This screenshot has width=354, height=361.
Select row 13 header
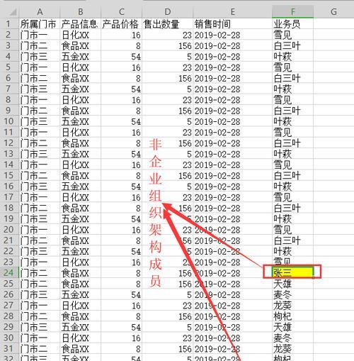pyautogui.click(x=9, y=154)
